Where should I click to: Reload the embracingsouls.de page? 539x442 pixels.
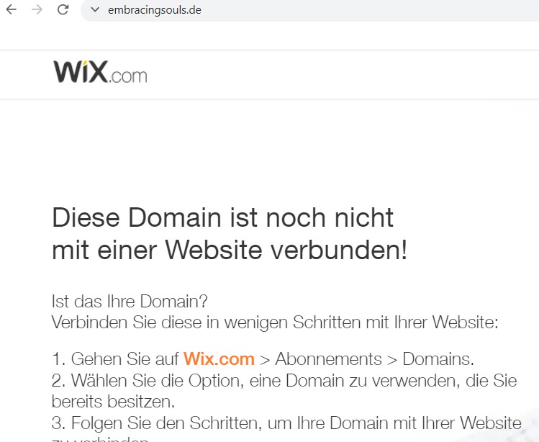coord(63,9)
